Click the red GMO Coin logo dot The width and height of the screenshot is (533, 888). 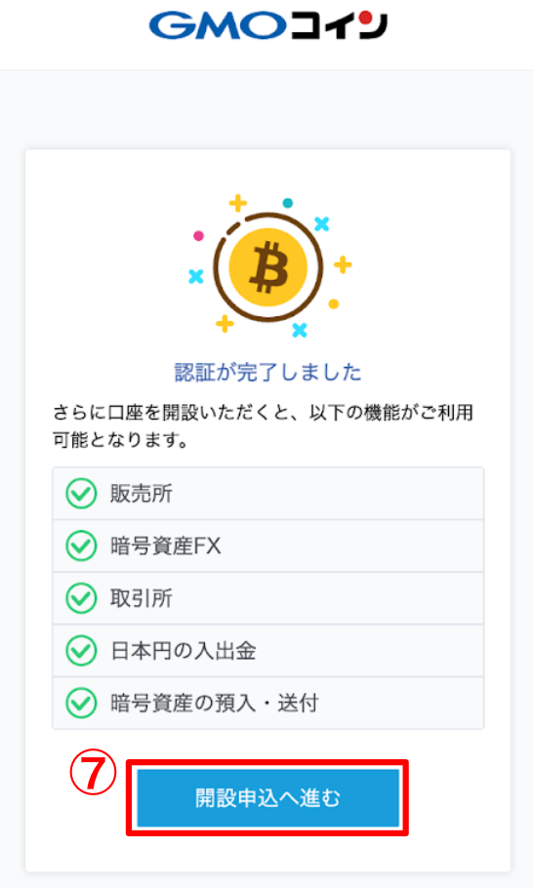365,18
